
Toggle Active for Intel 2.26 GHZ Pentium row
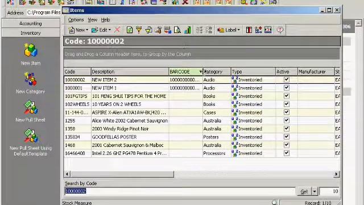coord(287,153)
